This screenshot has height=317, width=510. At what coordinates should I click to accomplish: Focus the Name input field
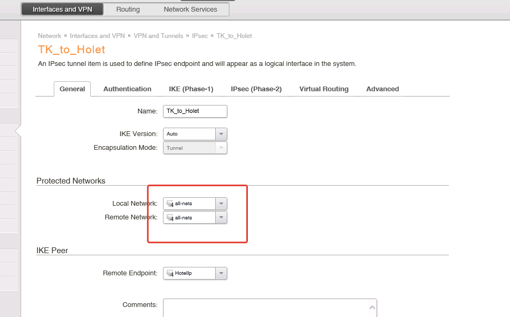point(195,111)
